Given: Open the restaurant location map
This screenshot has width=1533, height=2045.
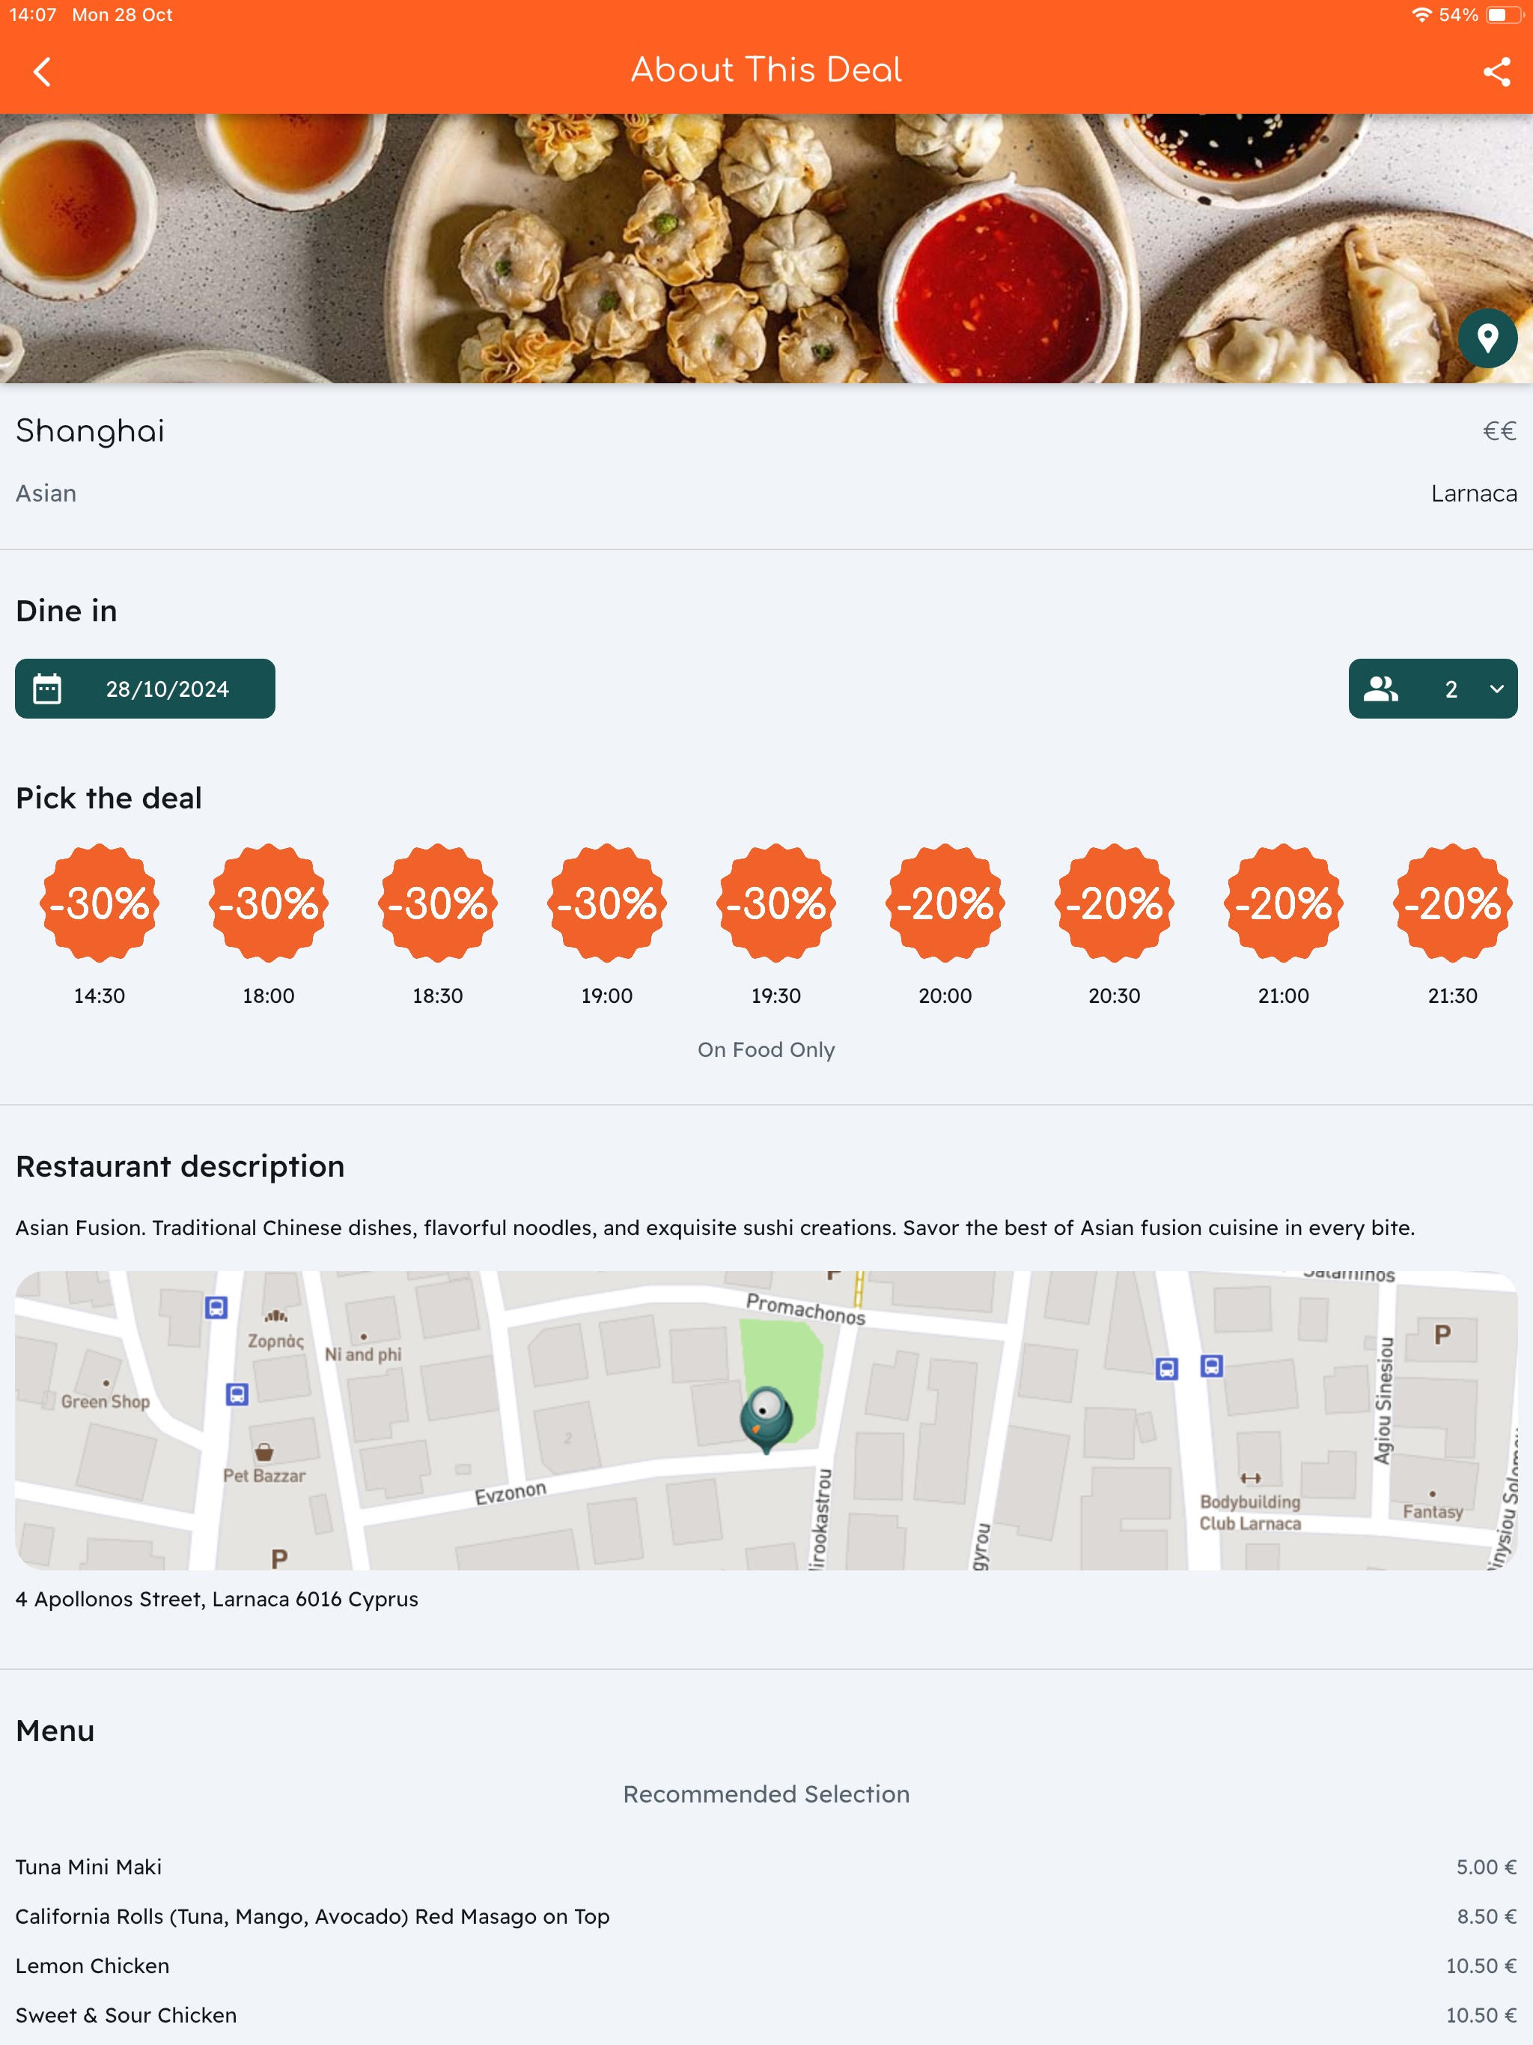Looking at the screenshot, I should [x=766, y=1419].
